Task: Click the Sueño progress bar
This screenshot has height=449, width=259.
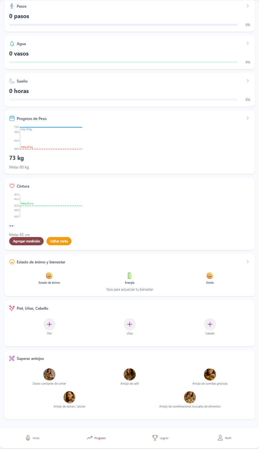Action: [x=123, y=100]
